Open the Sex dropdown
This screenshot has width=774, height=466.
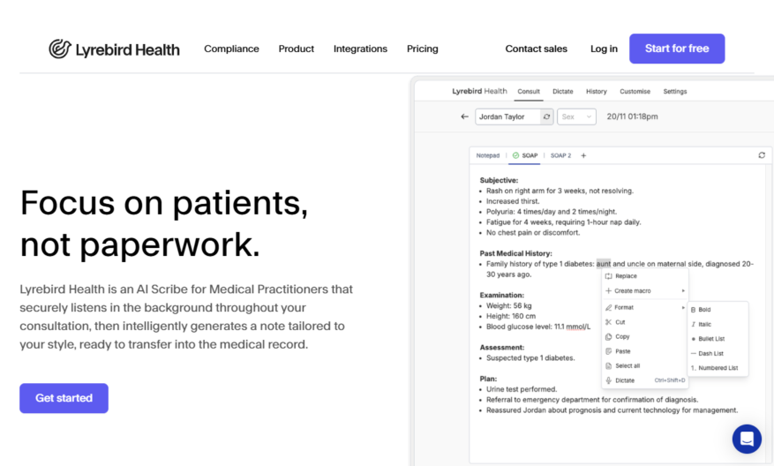pyautogui.click(x=576, y=116)
